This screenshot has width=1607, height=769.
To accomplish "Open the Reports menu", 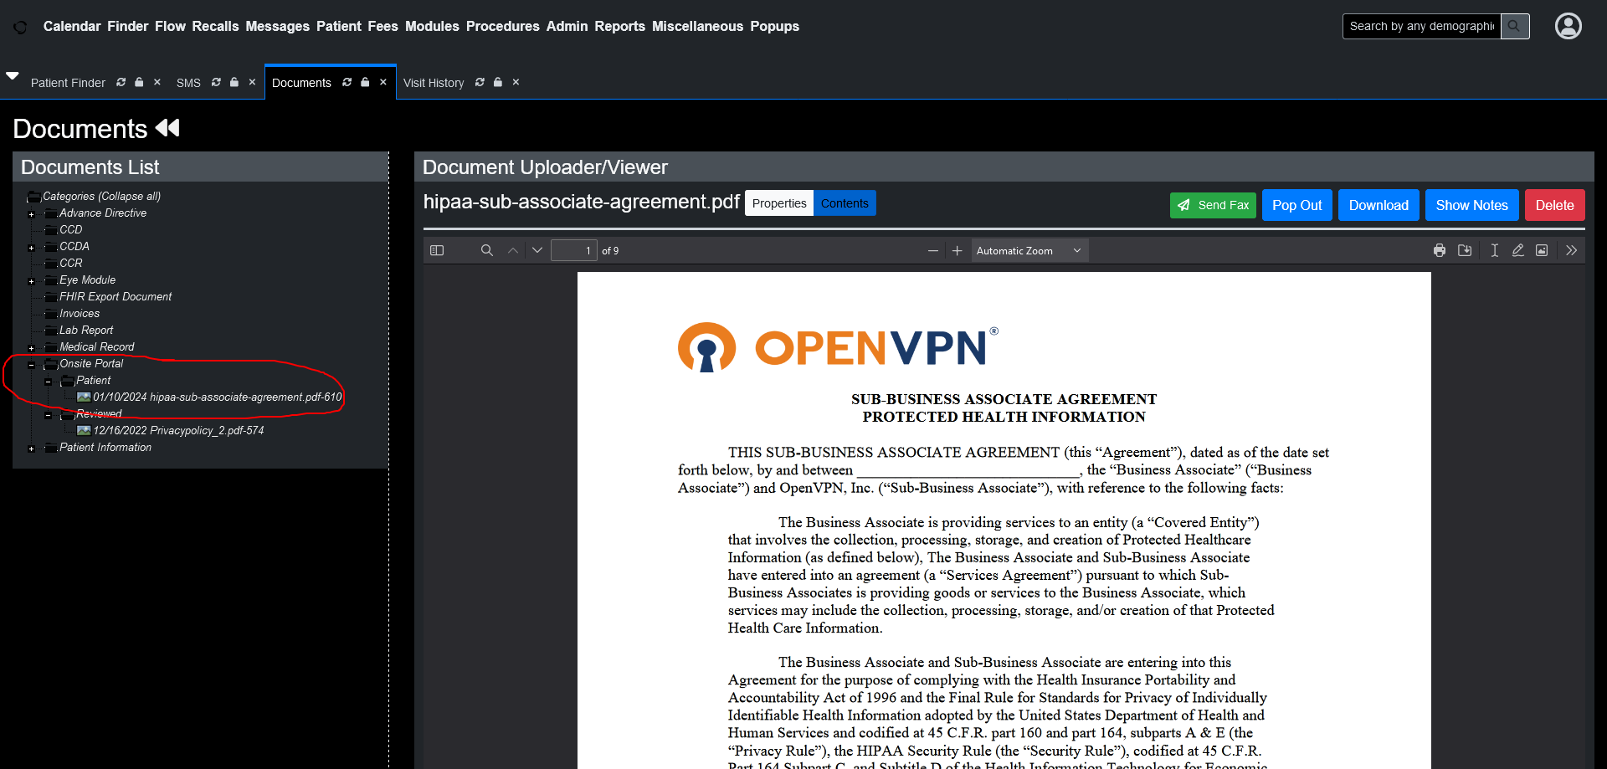I will (x=619, y=26).
